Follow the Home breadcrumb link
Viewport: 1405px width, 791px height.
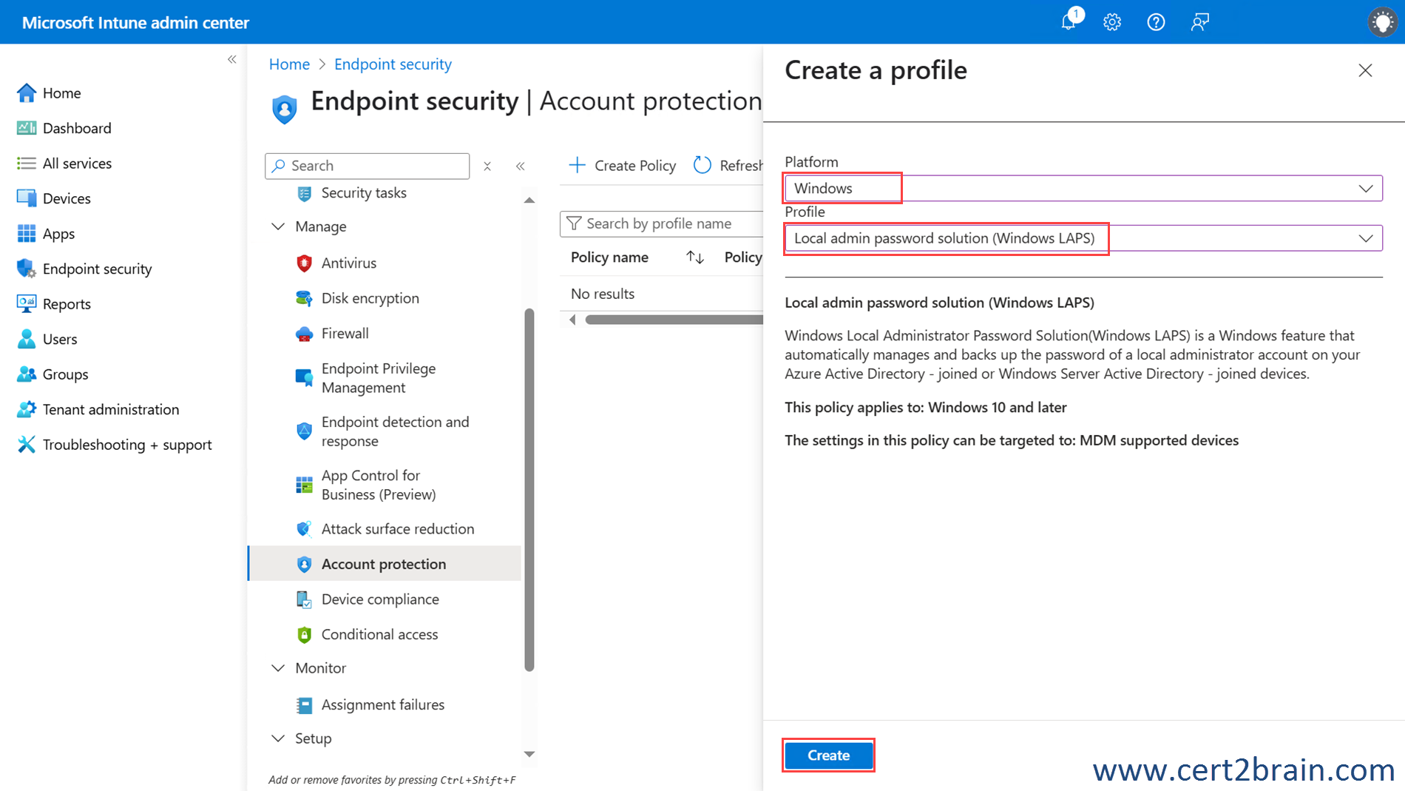click(x=289, y=64)
